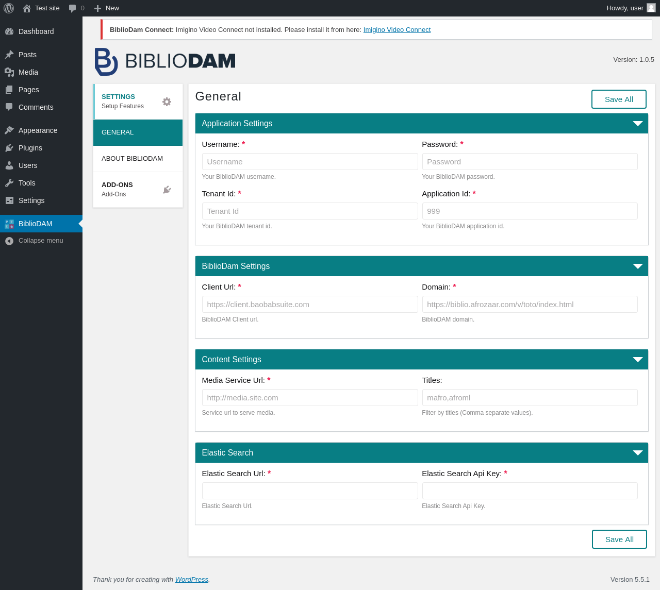The width and height of the screenshot is (660, 590).
Task: Click the Add-Ons plug icon
Action: (x=167, y=190)
